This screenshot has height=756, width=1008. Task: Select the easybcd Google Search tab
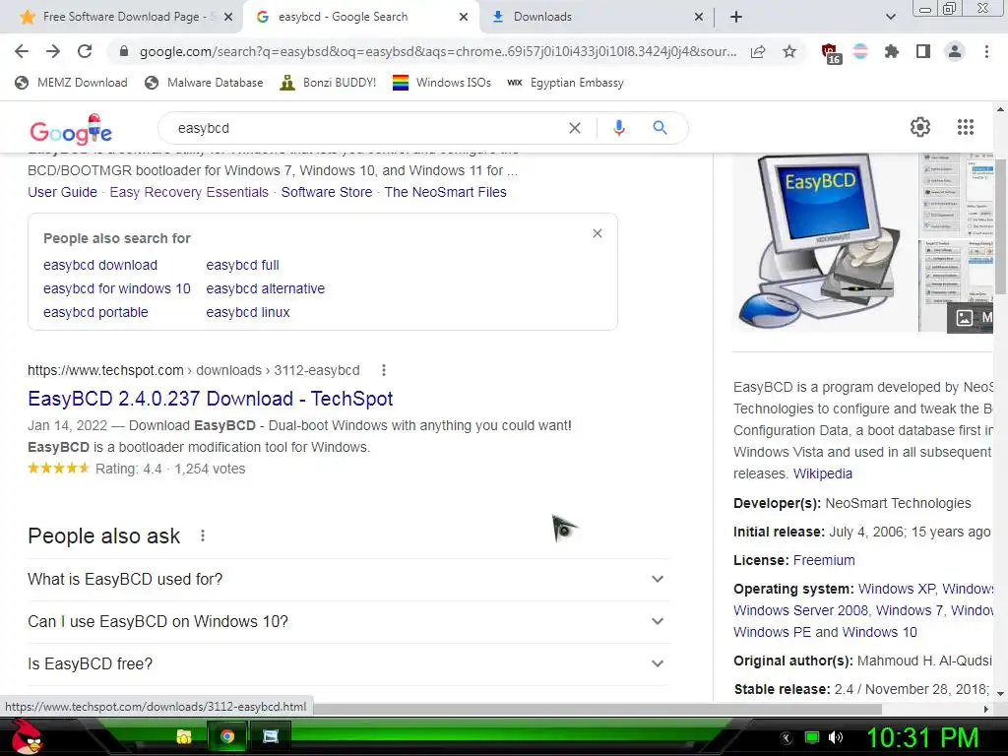[x=360, y=17]
